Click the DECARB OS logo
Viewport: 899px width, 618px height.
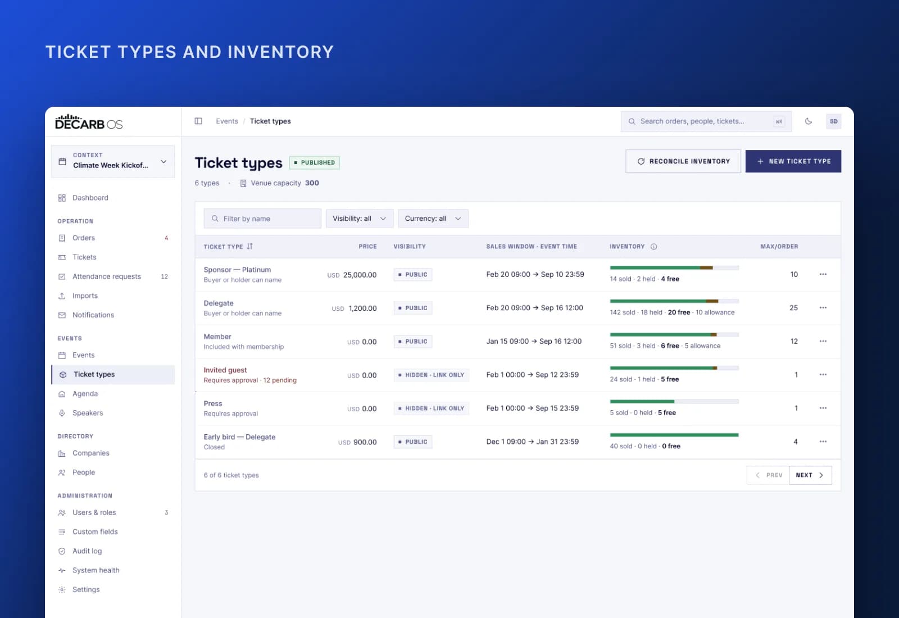89,122
